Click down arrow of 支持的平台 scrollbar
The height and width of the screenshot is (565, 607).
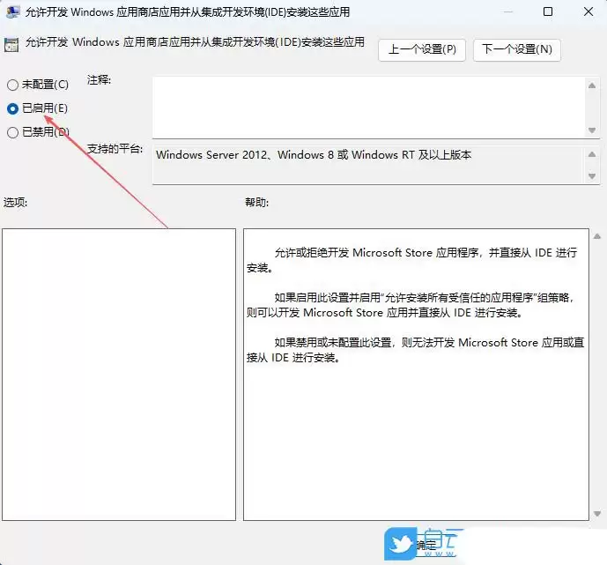pos(591,175)
